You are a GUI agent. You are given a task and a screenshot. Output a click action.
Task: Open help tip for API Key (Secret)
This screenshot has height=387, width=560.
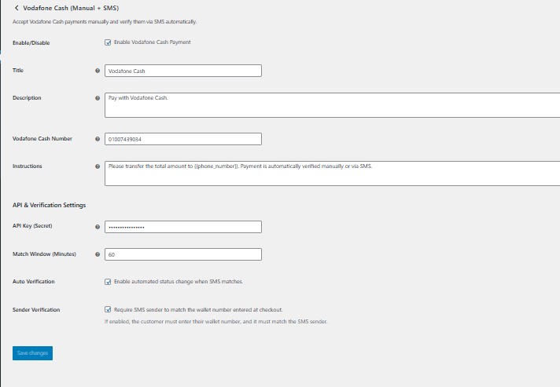(x=98, y=227)
